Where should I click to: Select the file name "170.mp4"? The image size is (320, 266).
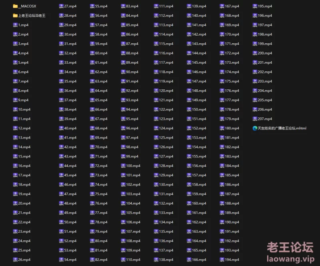[232, 34]
